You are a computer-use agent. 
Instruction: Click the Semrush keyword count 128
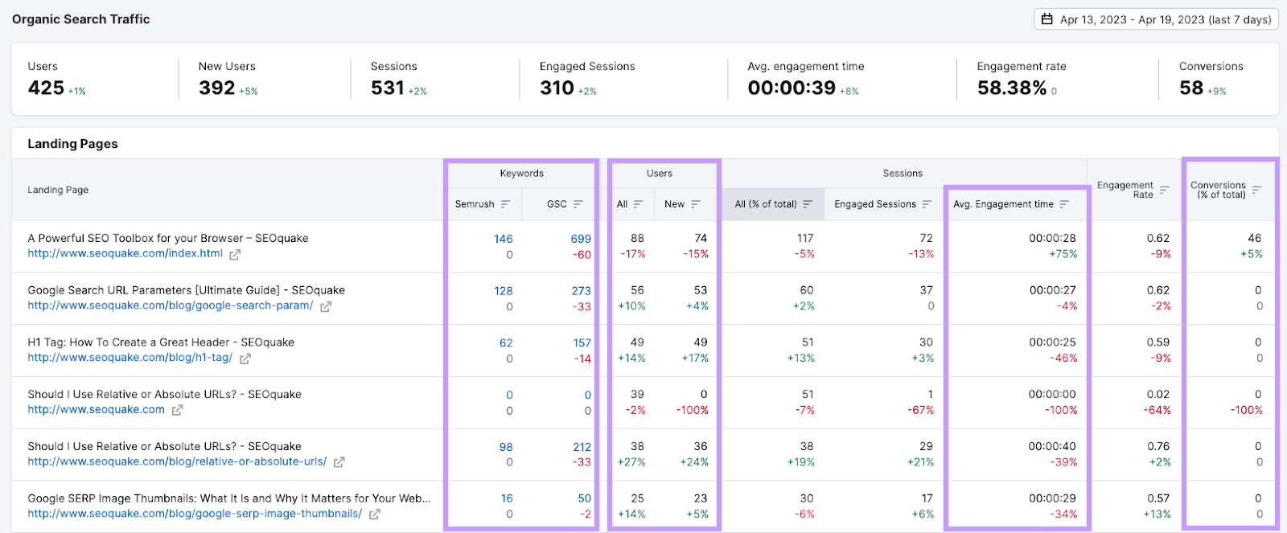tap(503, 291)
